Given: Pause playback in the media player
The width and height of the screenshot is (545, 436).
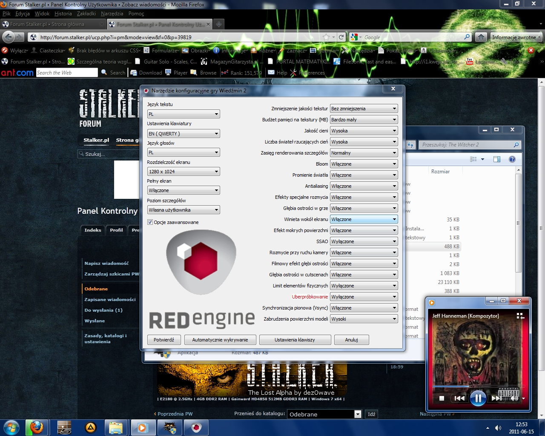Looking at the screenshot, I should coord(478,398).
